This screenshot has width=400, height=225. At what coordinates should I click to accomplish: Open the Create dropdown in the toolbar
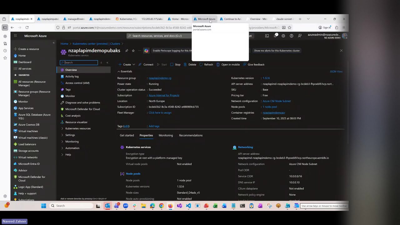coord(127,65)
